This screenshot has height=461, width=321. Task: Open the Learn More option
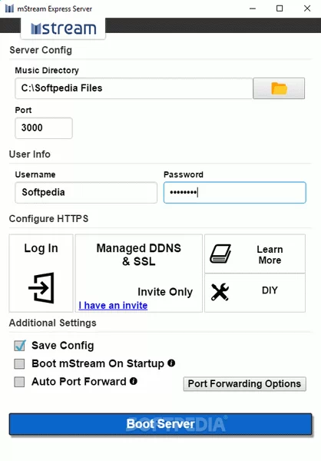tap(255, 254)
